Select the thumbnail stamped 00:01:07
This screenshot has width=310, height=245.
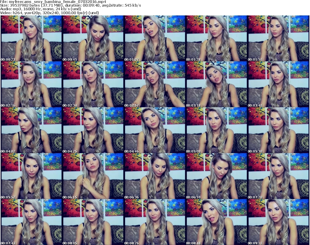point(155,38)
